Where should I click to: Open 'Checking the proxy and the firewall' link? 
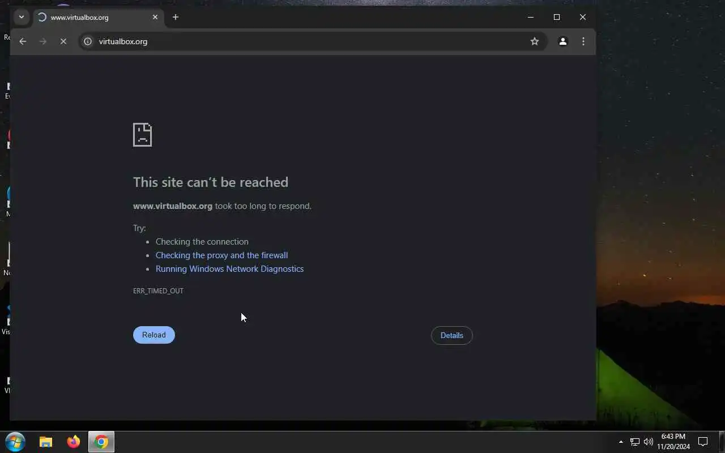(x=221, y=255)
